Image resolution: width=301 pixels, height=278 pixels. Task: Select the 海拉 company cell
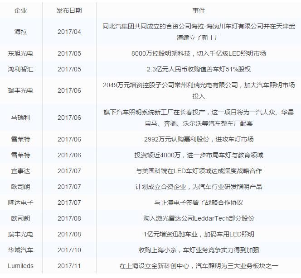(x=20, y=32)
